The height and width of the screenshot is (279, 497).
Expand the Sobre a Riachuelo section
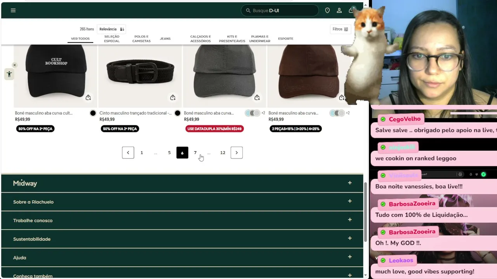[182, 201]
